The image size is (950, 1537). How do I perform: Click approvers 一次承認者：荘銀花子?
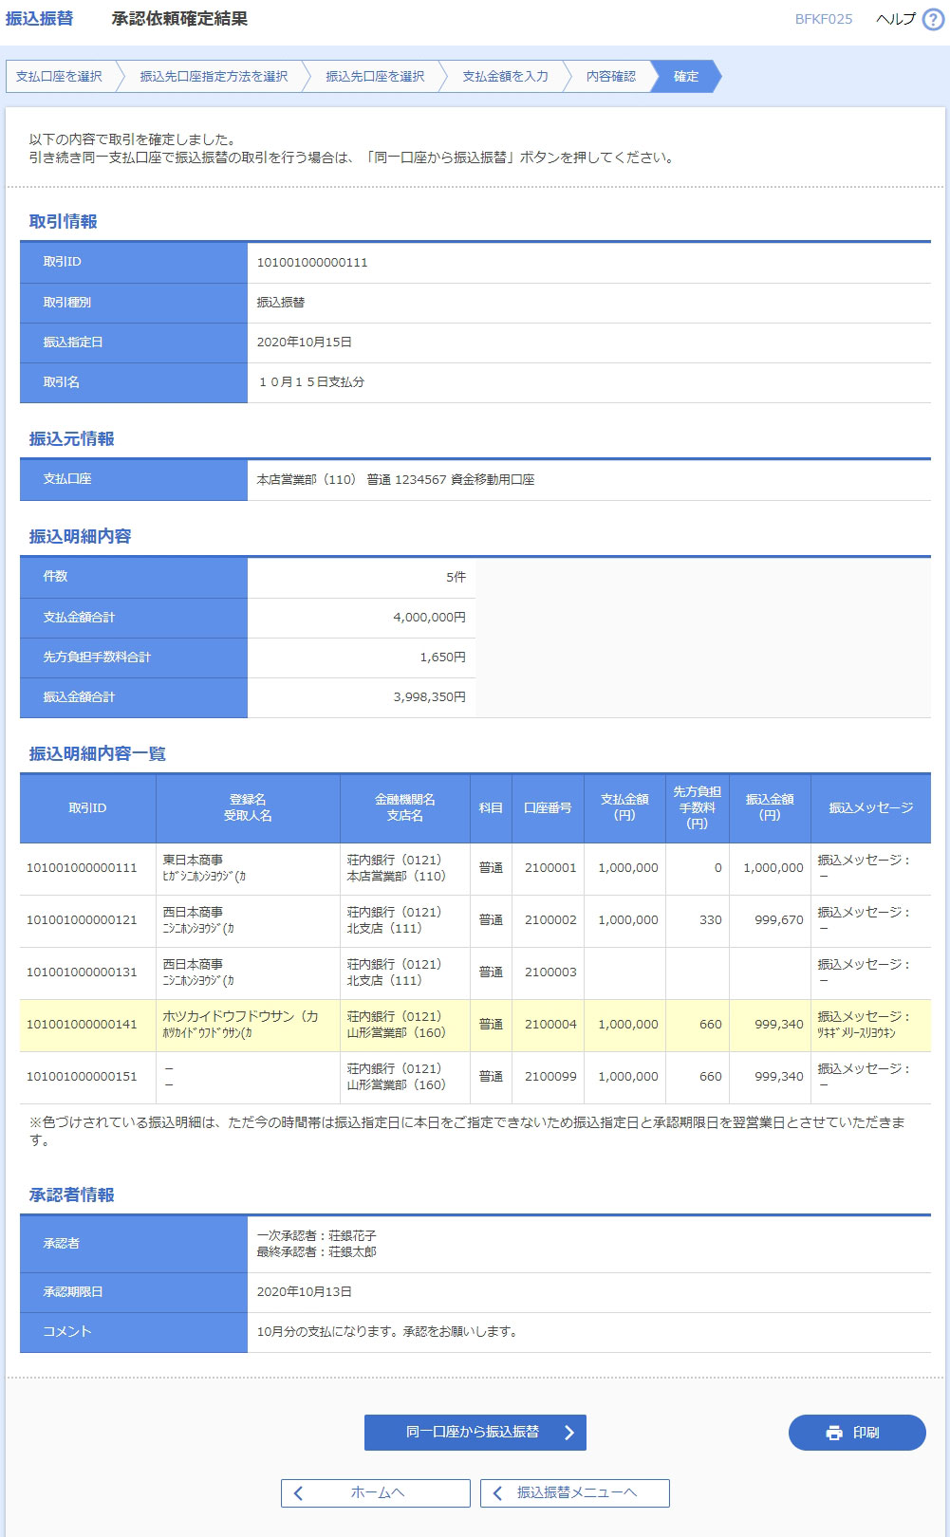pos(316,1236)
